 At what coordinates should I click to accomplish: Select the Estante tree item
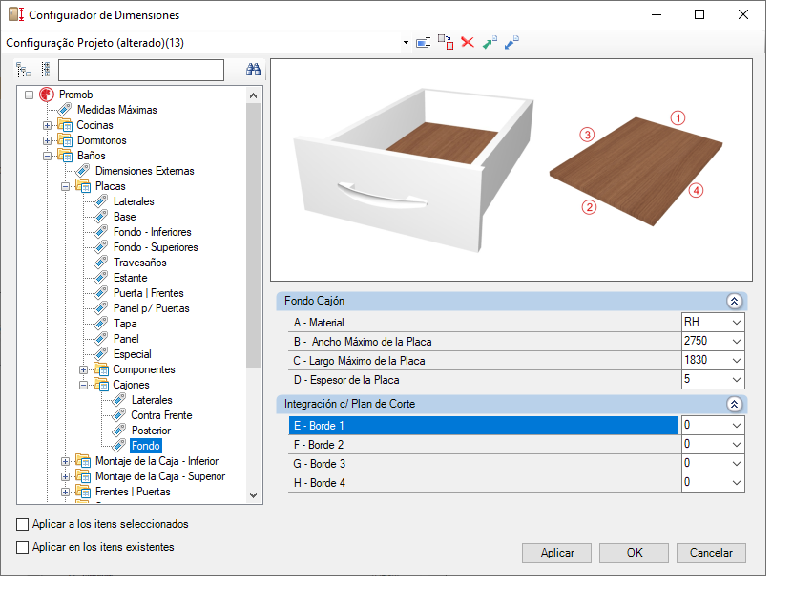[x=130, y=277]
